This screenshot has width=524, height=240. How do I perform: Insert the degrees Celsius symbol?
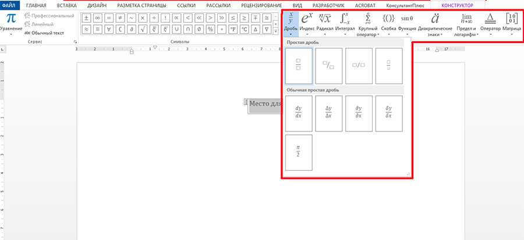tap(245, 29)
